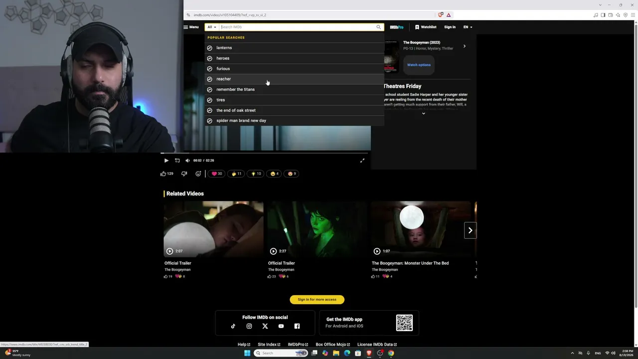Click the Search IMDb input field
This screenshot has height=359, width=638.
click(298, 27)
